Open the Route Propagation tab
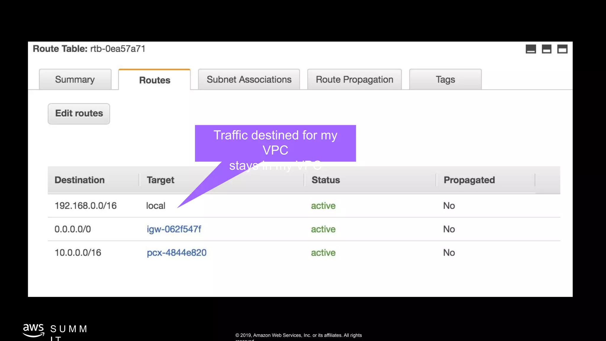This screenshot has height=341, width=606. coord(354,79)
